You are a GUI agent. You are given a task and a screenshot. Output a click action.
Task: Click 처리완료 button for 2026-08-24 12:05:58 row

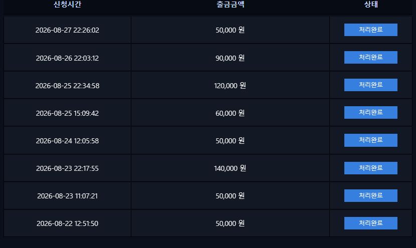pyautogui.click(x=370, y=140)
